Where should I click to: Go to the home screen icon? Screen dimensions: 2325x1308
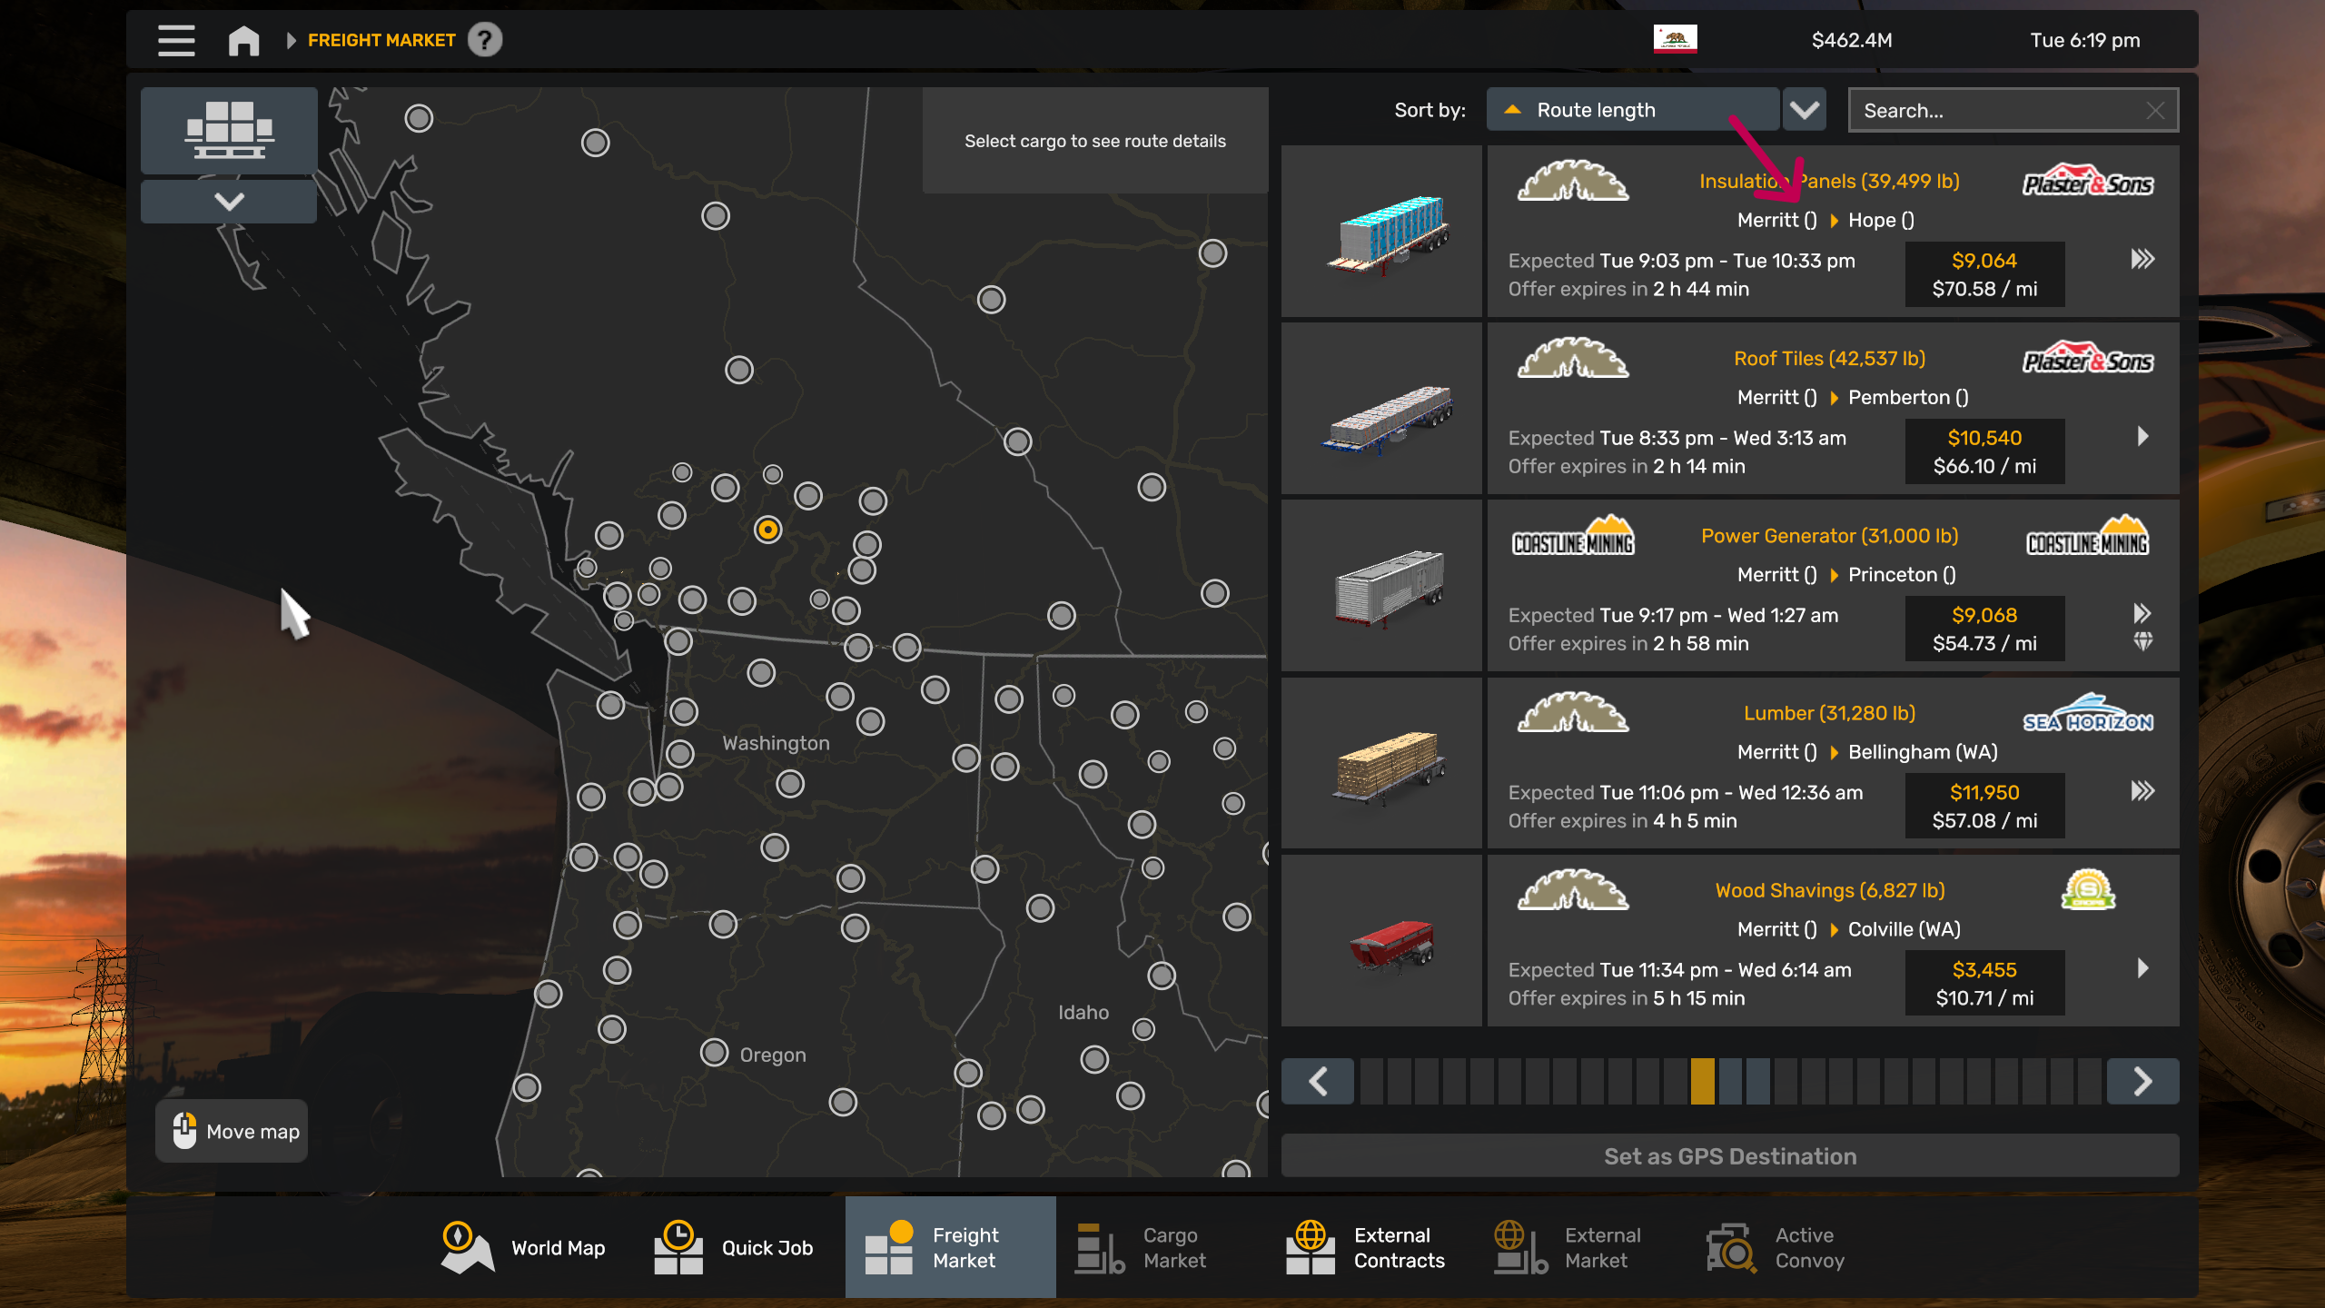pyautogui.click(x=243, y=40)
